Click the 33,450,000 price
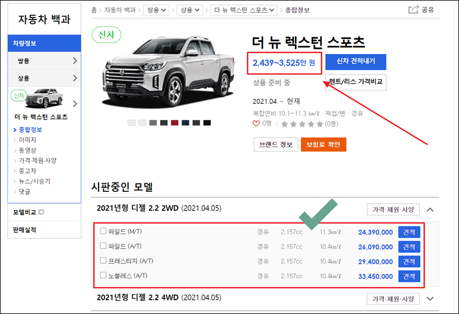Viewport: 459px width, 314px height. [375, 276]
